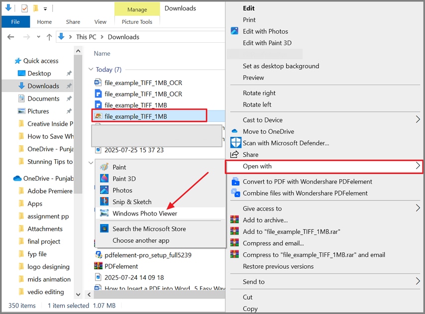Click the Back navigation arrow
This screenshot has width=425, height=314.
click(x=10, y=37)
